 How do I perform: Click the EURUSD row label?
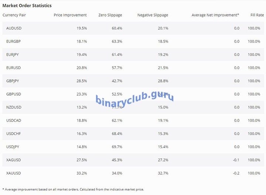(13, 68)
